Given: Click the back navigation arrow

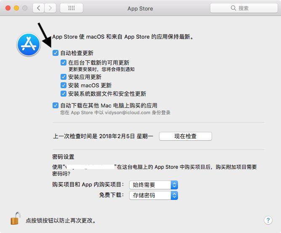Looking at the screenshot, I should click(39, 8).
